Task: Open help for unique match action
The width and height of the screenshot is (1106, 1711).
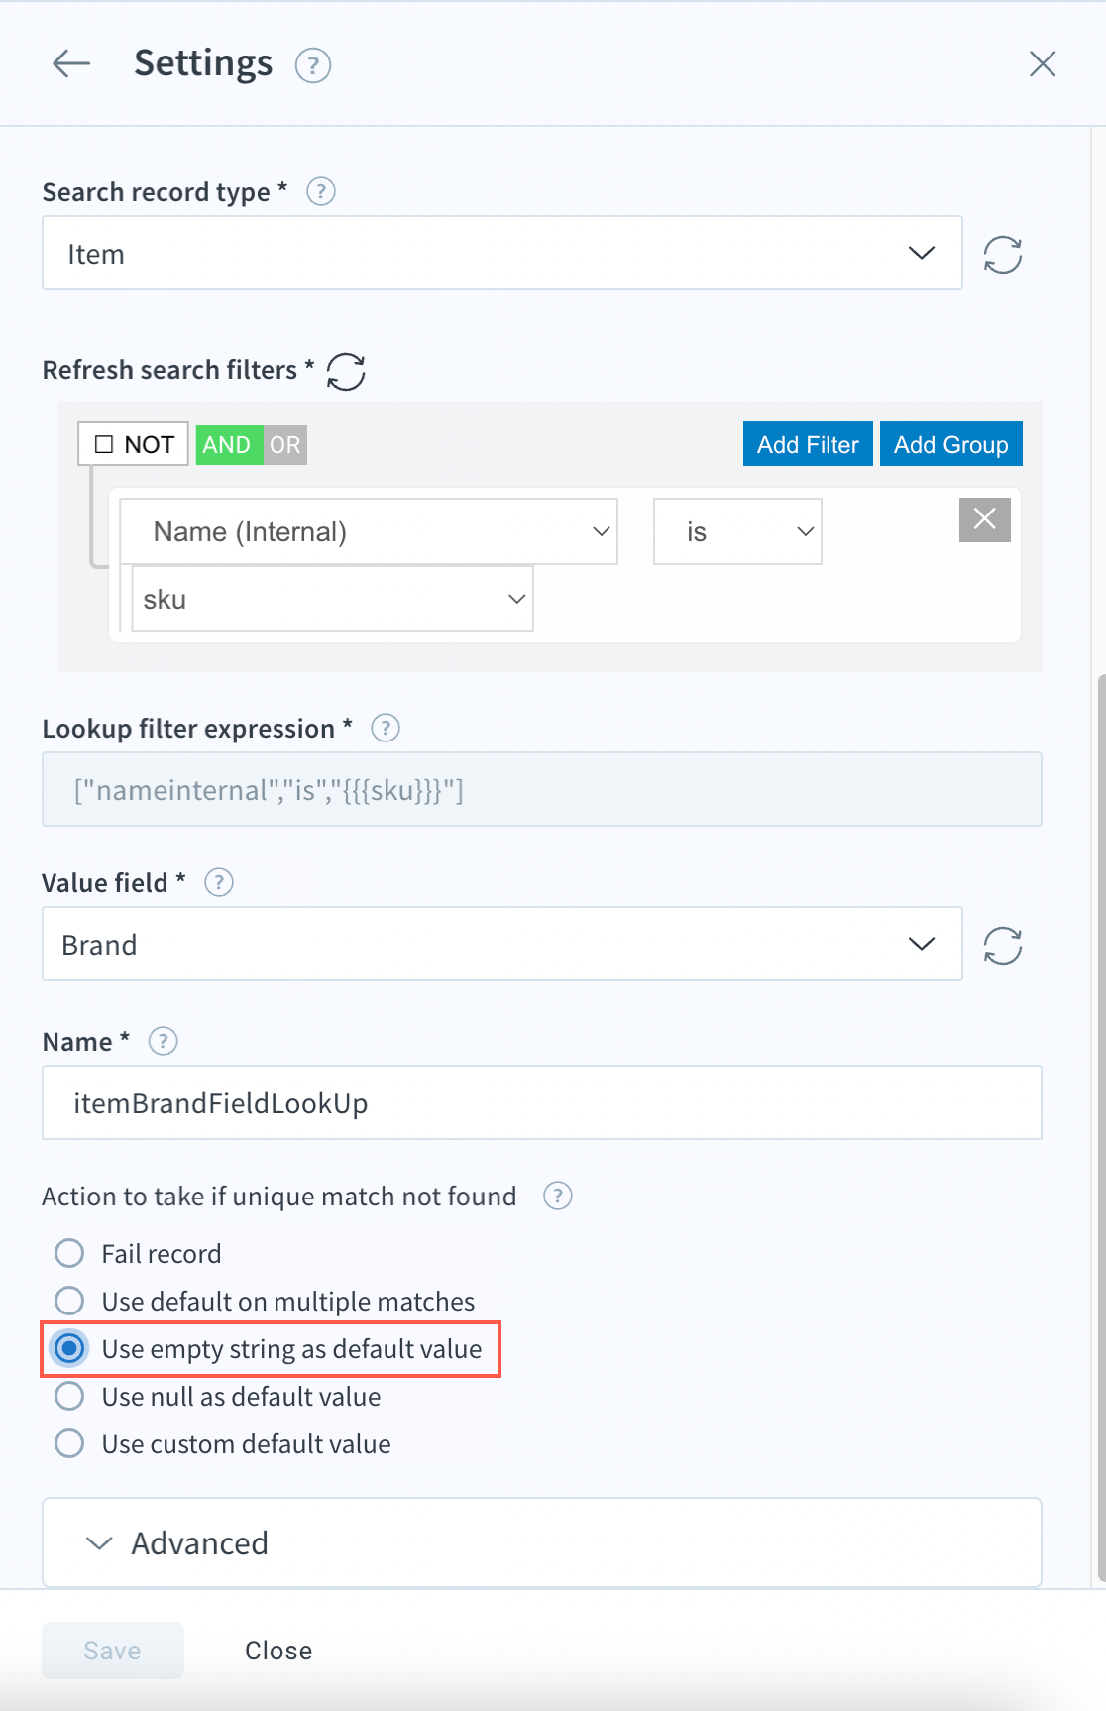Action: click(x=558, y=1197)
